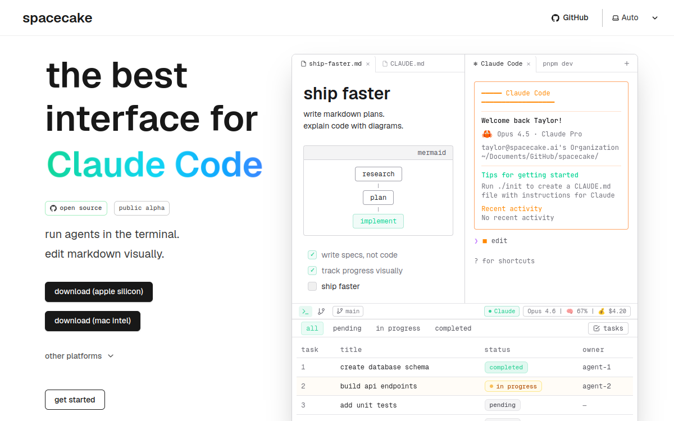674x421 pixels.
Task: Download the apple silicon build
Action: [99, 292]
